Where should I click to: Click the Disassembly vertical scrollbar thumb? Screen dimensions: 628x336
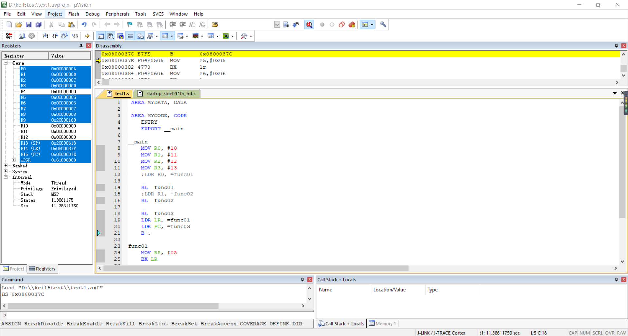623,68
